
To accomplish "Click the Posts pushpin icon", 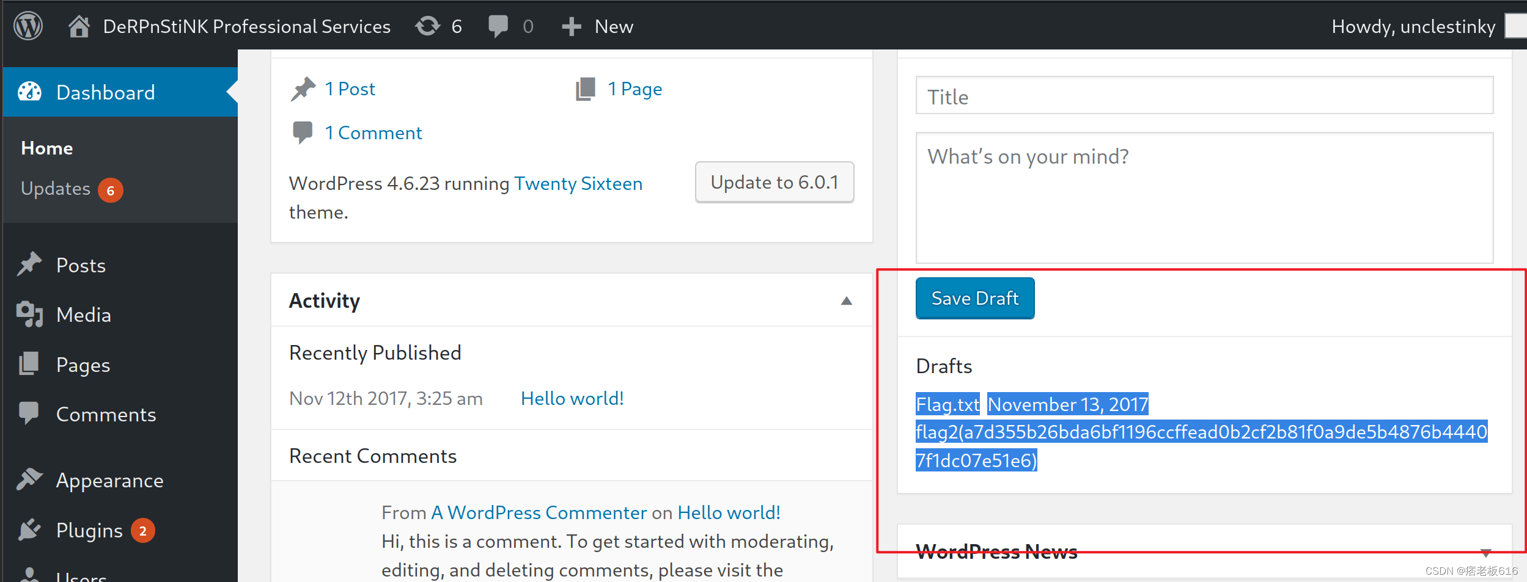I will [x=29, y=264].
